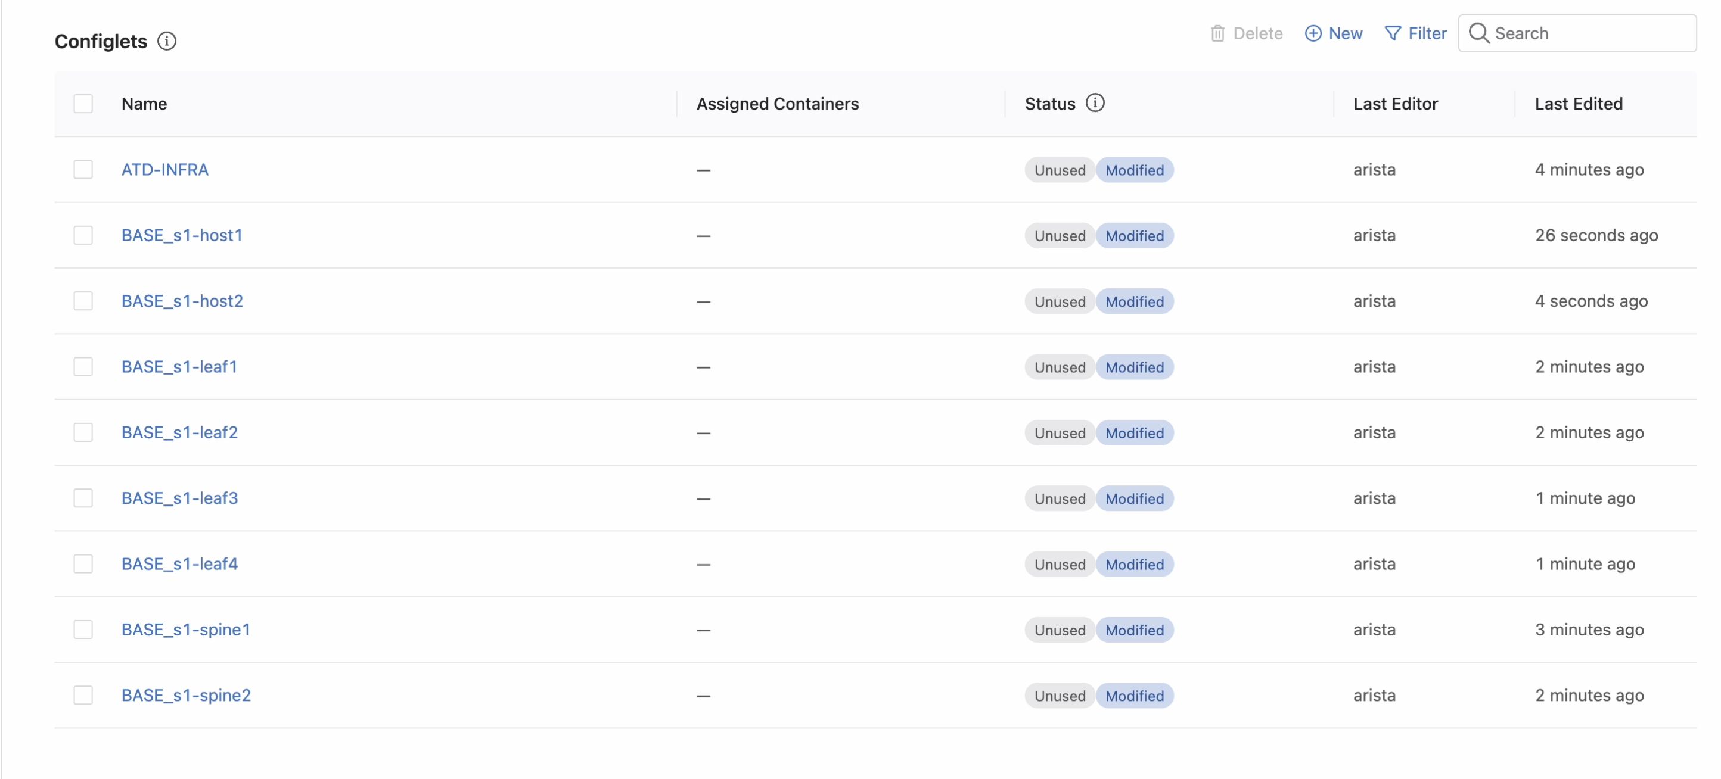This screenshot has width=1721, height=779.
Task: Check the ATD-INFRA row checkbox
Action: click(83, 170)
